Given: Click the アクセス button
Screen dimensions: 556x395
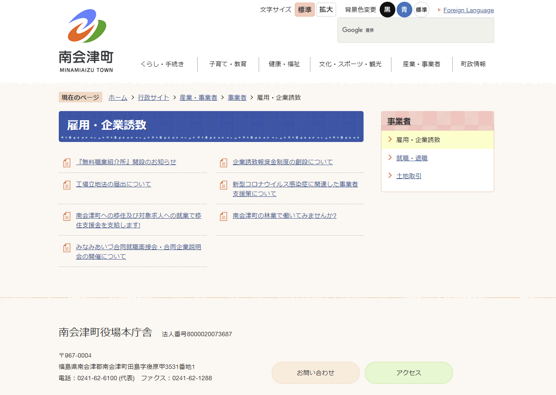Looking at the screenshot, I should [x=409, y=373].
